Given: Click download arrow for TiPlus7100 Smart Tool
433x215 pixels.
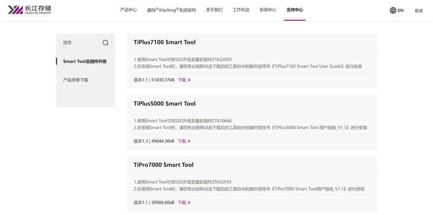Looking at the screenshot, I should click(x=189, y=79).
